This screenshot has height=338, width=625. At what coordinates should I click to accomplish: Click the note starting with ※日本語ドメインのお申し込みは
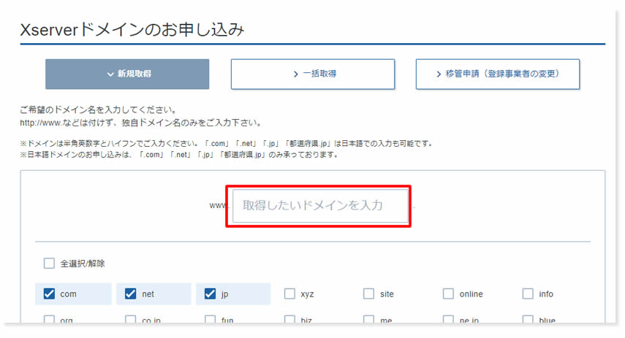click(180, 155)
